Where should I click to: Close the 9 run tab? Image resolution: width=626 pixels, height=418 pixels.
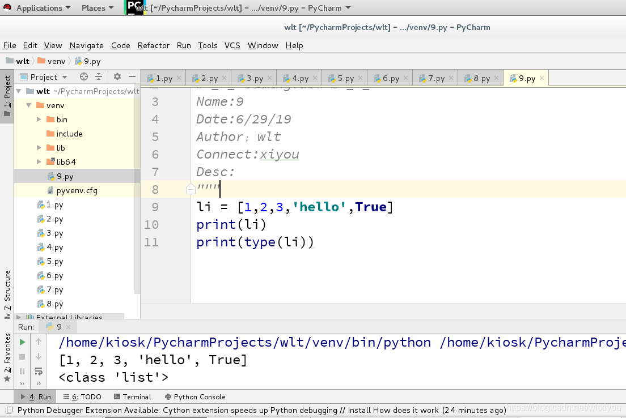pyautogui.click(x=68, y=327)
